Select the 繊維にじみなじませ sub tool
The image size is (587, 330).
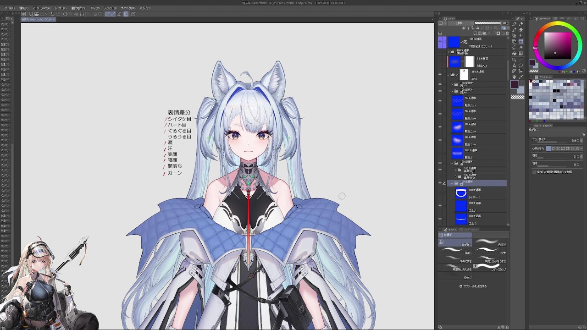coord(490,259)
